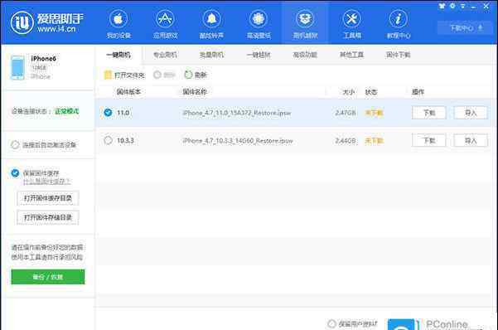Click Open Firmware Cache Directory button

click(48, 198)
